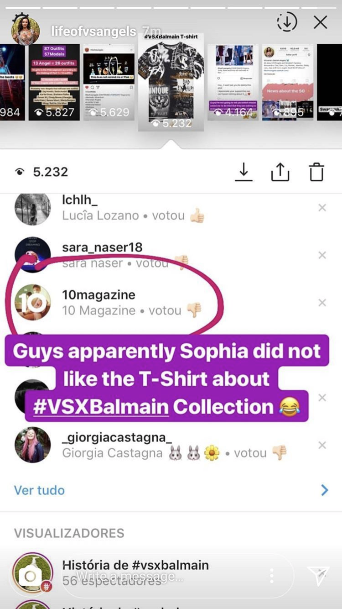This screenshot has width=342, height=609.
Task: Expand the list with Ver tudo chevron
Action: pyautogui.click(x=324, y=490)
